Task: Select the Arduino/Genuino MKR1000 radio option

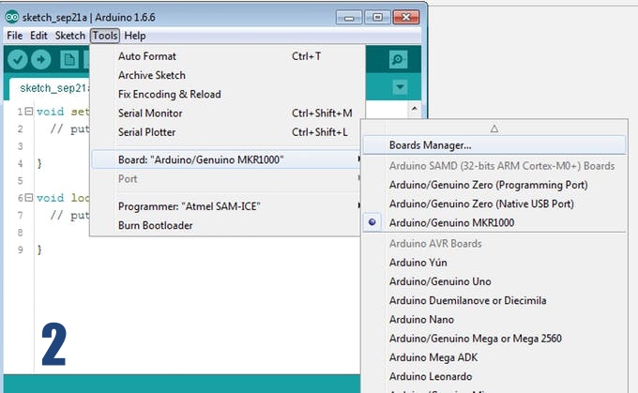Action: point(372,222)
